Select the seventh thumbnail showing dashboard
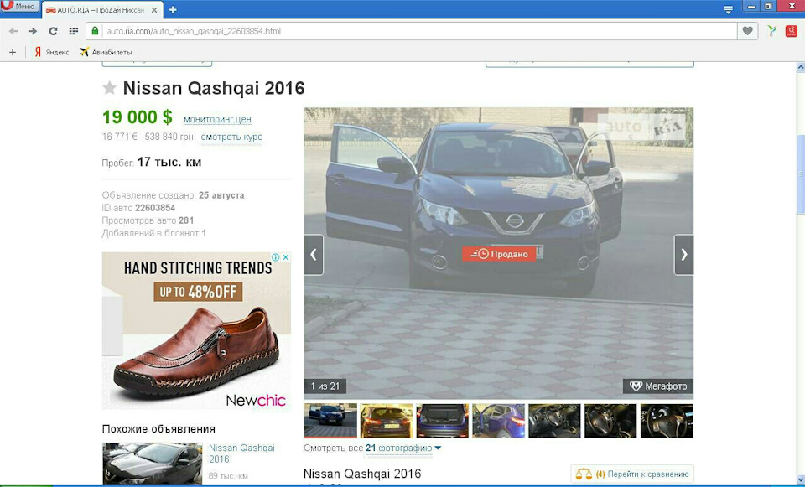The height and width of the screenshot is (487, 805). 667,421
